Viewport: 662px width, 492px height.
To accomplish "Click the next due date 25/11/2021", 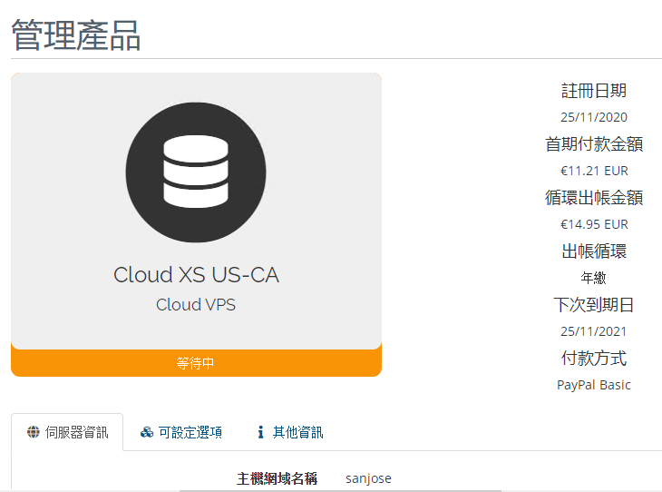I will [594, 331].
